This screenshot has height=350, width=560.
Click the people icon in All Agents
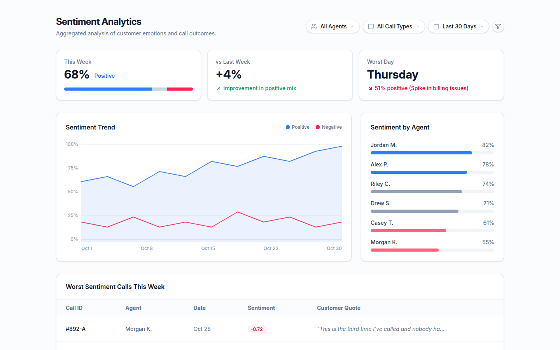pos(314,26)
